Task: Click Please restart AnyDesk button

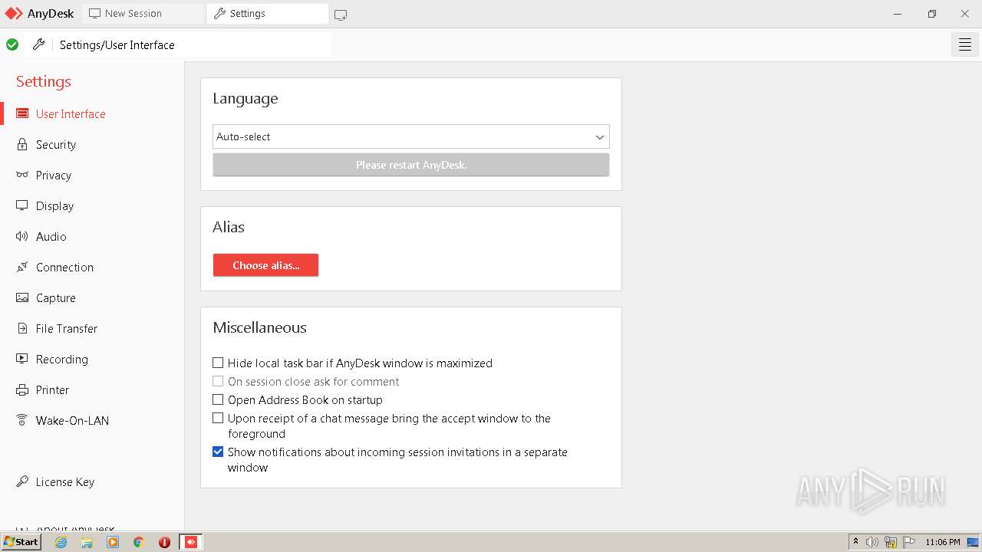Action: [x=411, y=165]
